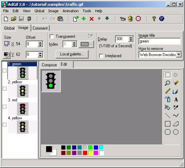The height and width of the screenshot is (168, 185).
Task: Pick the yellow palette swatch
Action: click(x=90, y=153)
